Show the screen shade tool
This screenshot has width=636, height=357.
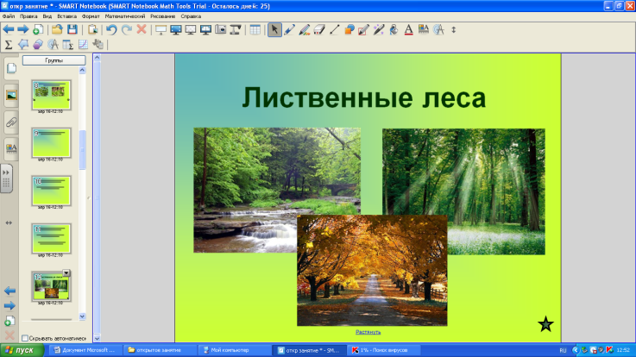point(161,29)
